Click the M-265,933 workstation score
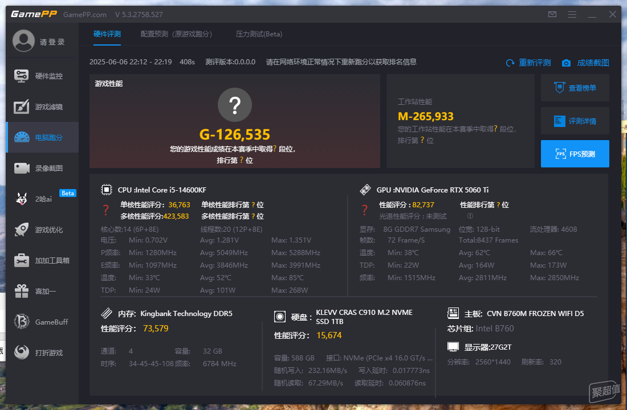The height and width of the screenshot is (410, 627). click(425, 116)
